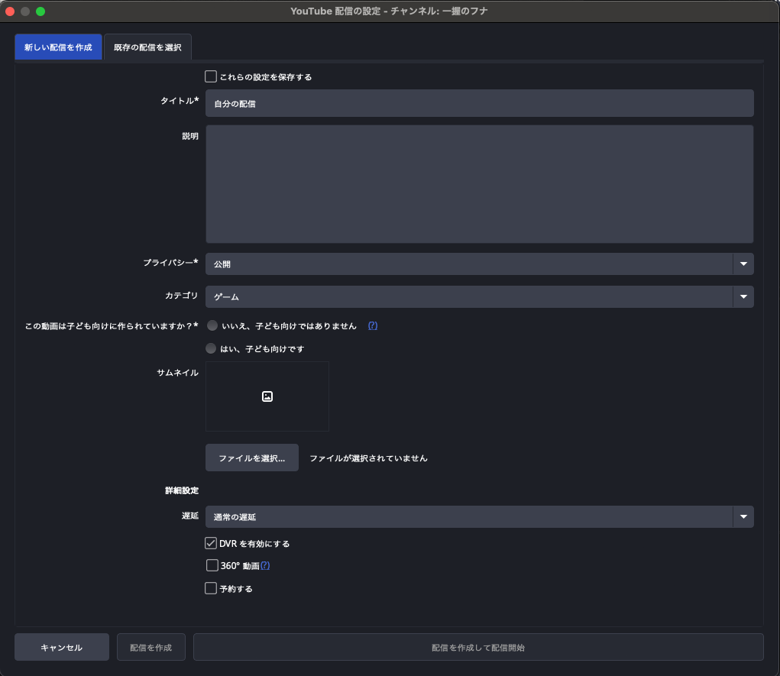Open the カテゴリ dropdown showing ゲーム
This screenshot has width=780, height=676.
pyautogui.click(x=480, y=297)
